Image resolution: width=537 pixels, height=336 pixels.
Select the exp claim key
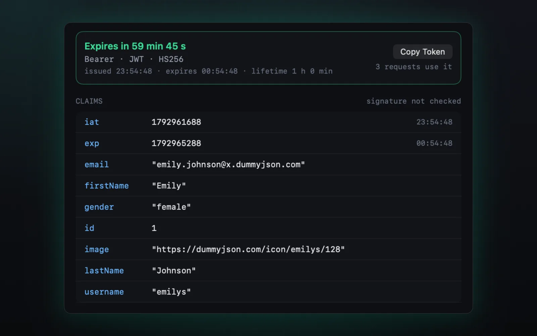[x=92, y=143]
